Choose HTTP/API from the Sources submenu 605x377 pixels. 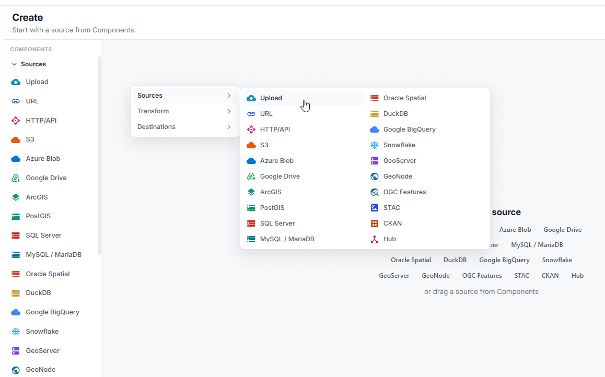pos(304,129)
